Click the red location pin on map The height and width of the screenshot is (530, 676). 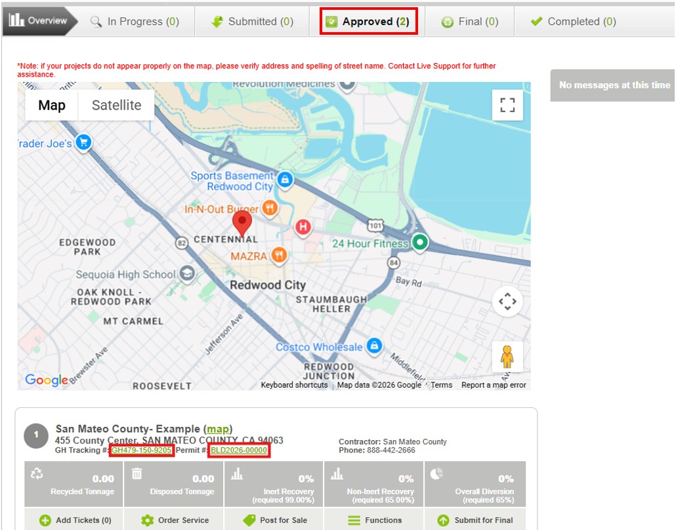click(x=242, y=223)
